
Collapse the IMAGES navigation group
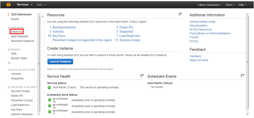[x=9, y=50]
